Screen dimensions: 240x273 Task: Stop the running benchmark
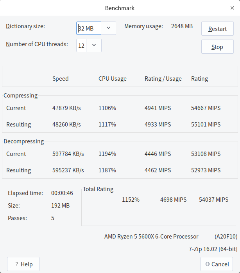[x=217, y=47]
